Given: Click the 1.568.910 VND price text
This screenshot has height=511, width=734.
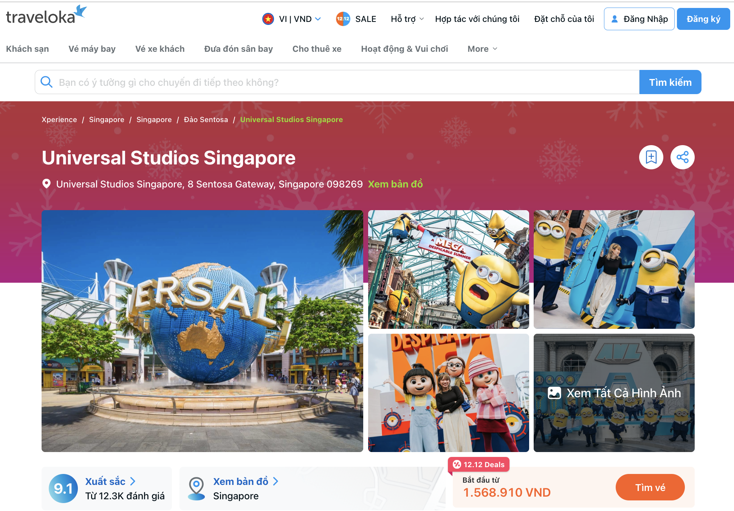Looking at the screenshot, I should pos(507,492).
